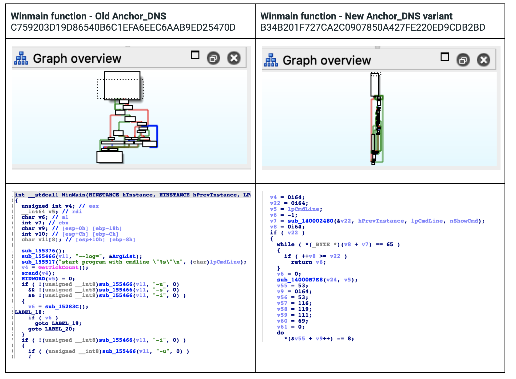Click the Old Anchor_DNS hash text
The image size is (516, 379).
click(x=123, y=27)
